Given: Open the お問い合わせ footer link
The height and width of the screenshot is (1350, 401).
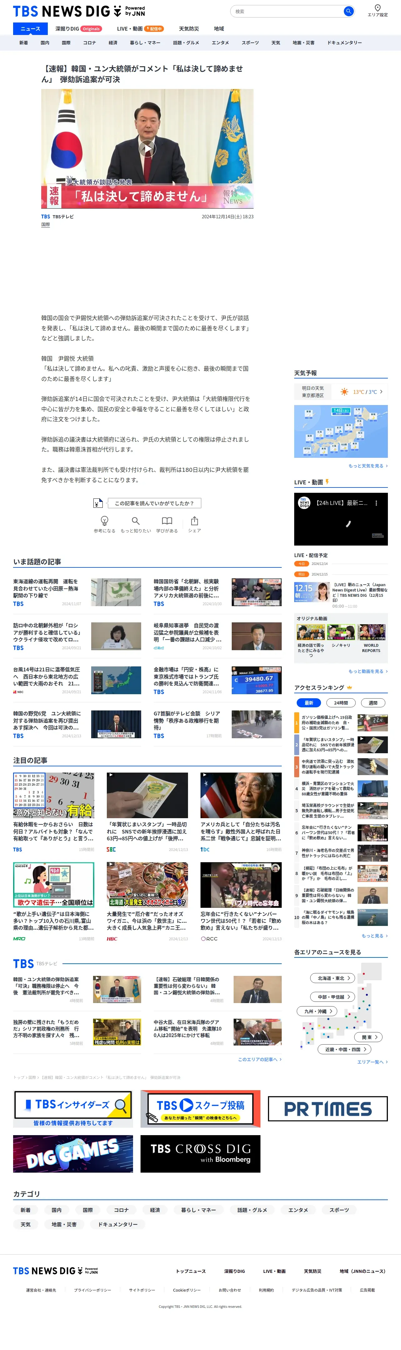Looking at the screenshot, I should pos(230,1290).
